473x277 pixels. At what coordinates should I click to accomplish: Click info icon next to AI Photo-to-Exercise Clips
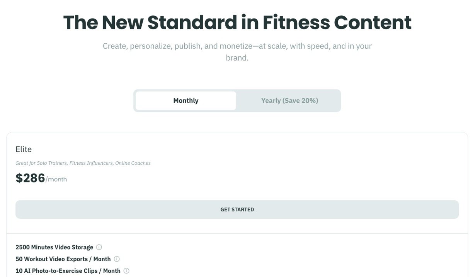(126, 271)
